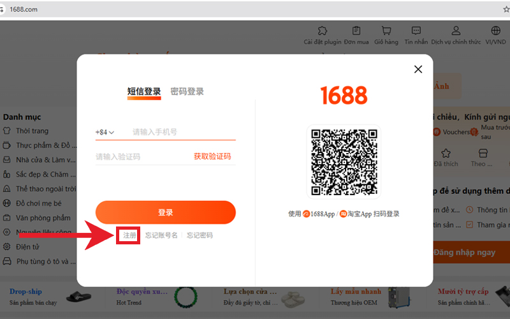Select Sắc đẹp & Chăm category

click(46, 174)
